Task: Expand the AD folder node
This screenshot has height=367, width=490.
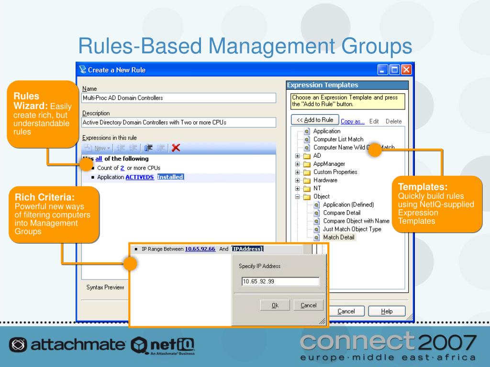Action: pos(298,156)
